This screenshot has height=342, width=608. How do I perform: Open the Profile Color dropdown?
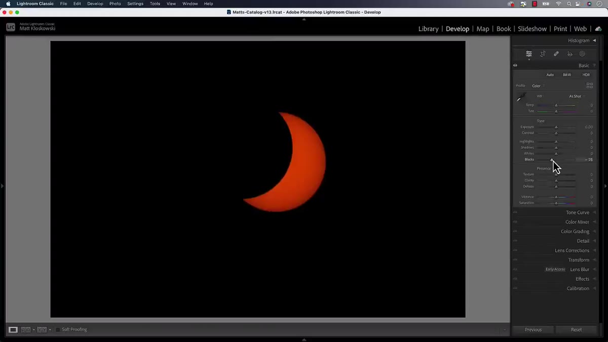click(538, 86)
